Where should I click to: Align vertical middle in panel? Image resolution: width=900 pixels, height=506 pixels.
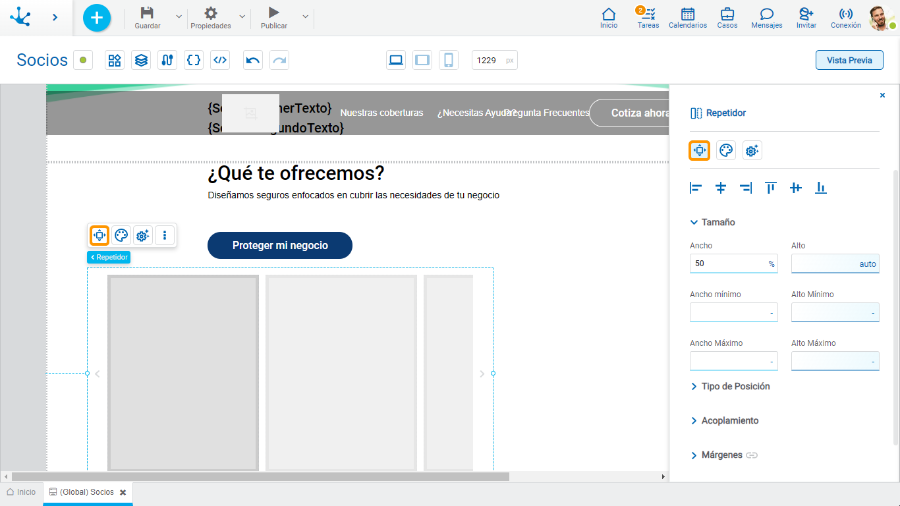(796, 188)
